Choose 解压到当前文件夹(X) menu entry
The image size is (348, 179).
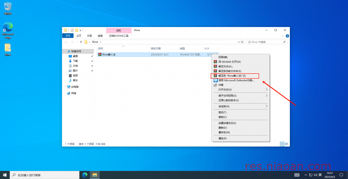[241, 71]
